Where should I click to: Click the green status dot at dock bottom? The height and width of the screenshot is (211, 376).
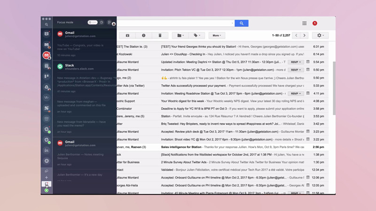coord(47,190)
